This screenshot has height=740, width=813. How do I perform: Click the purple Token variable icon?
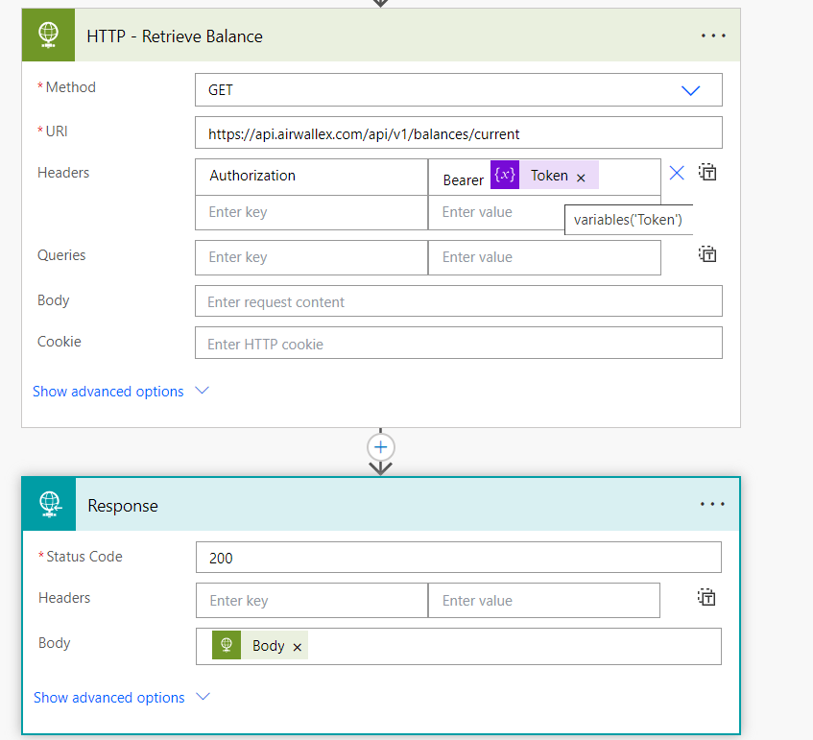[x=505, y=176]
